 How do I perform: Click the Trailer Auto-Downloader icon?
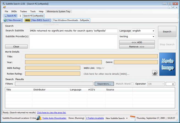(x=40, y=118)
